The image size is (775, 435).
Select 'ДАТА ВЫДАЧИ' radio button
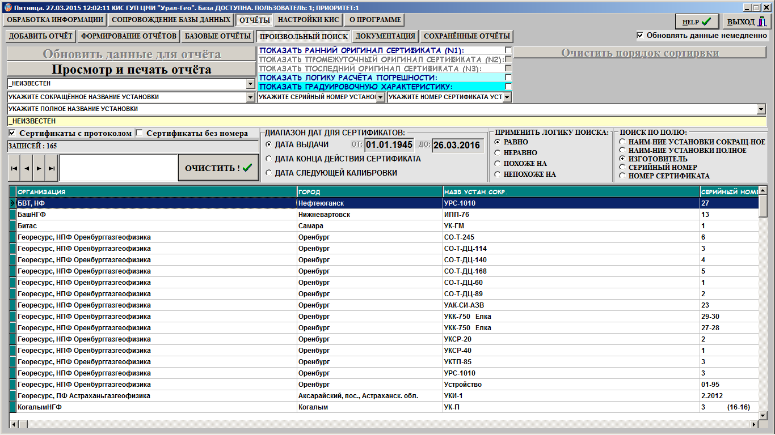pyautogui.click(x=269, y=144)
